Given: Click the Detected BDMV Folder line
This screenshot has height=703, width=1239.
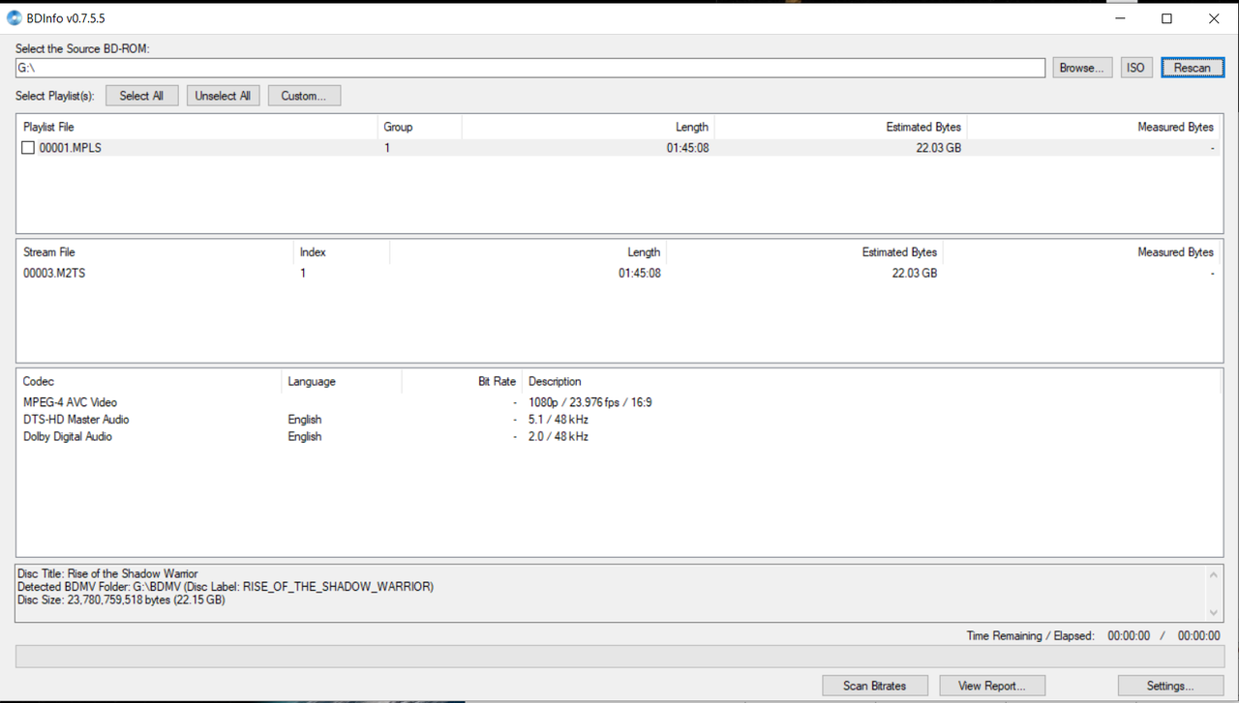Looking at the screenshot, I should 226,587.
